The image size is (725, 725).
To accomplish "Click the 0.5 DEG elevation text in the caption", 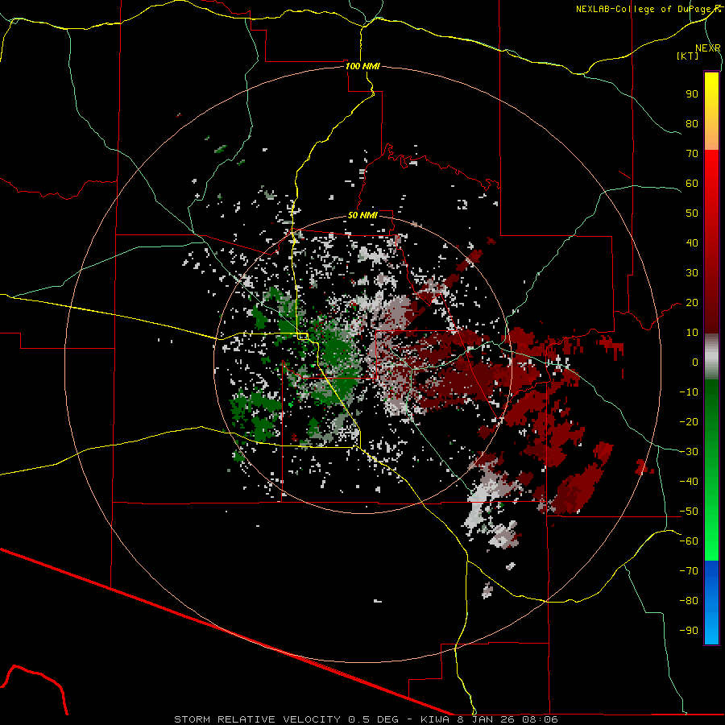I will 373,719.
